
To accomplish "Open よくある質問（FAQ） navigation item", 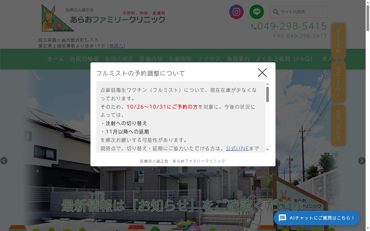I will pos(284,59).
